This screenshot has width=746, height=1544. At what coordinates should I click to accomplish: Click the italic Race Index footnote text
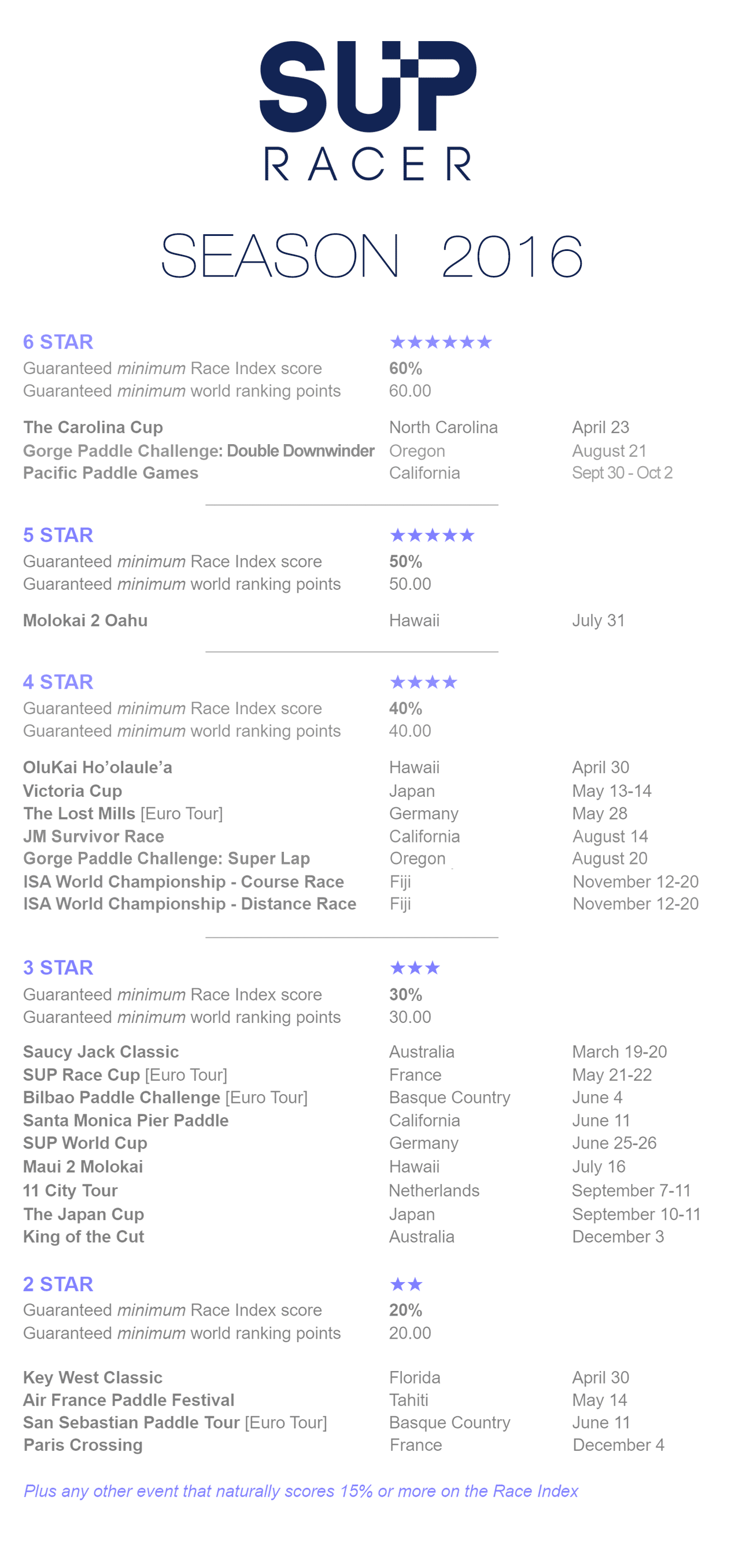click(301, 1491)
